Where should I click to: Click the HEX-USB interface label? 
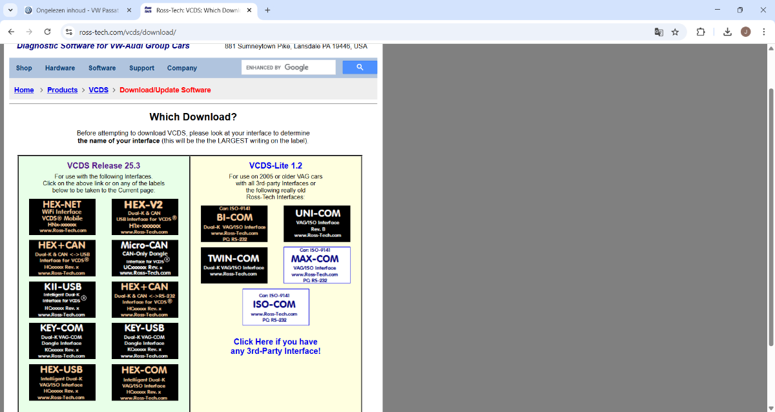(62, 382)
